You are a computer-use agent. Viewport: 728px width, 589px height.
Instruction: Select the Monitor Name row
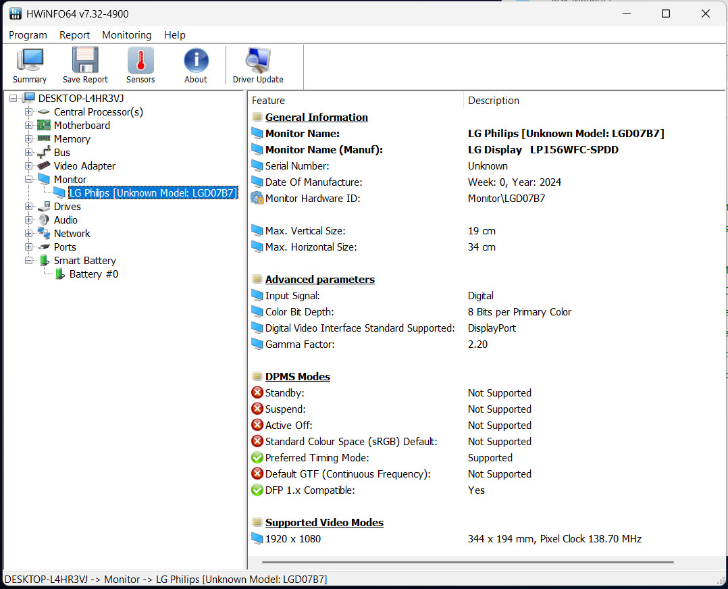486,134
